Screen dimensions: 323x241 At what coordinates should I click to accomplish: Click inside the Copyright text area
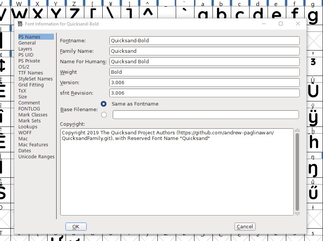click(x=177, y=172)
